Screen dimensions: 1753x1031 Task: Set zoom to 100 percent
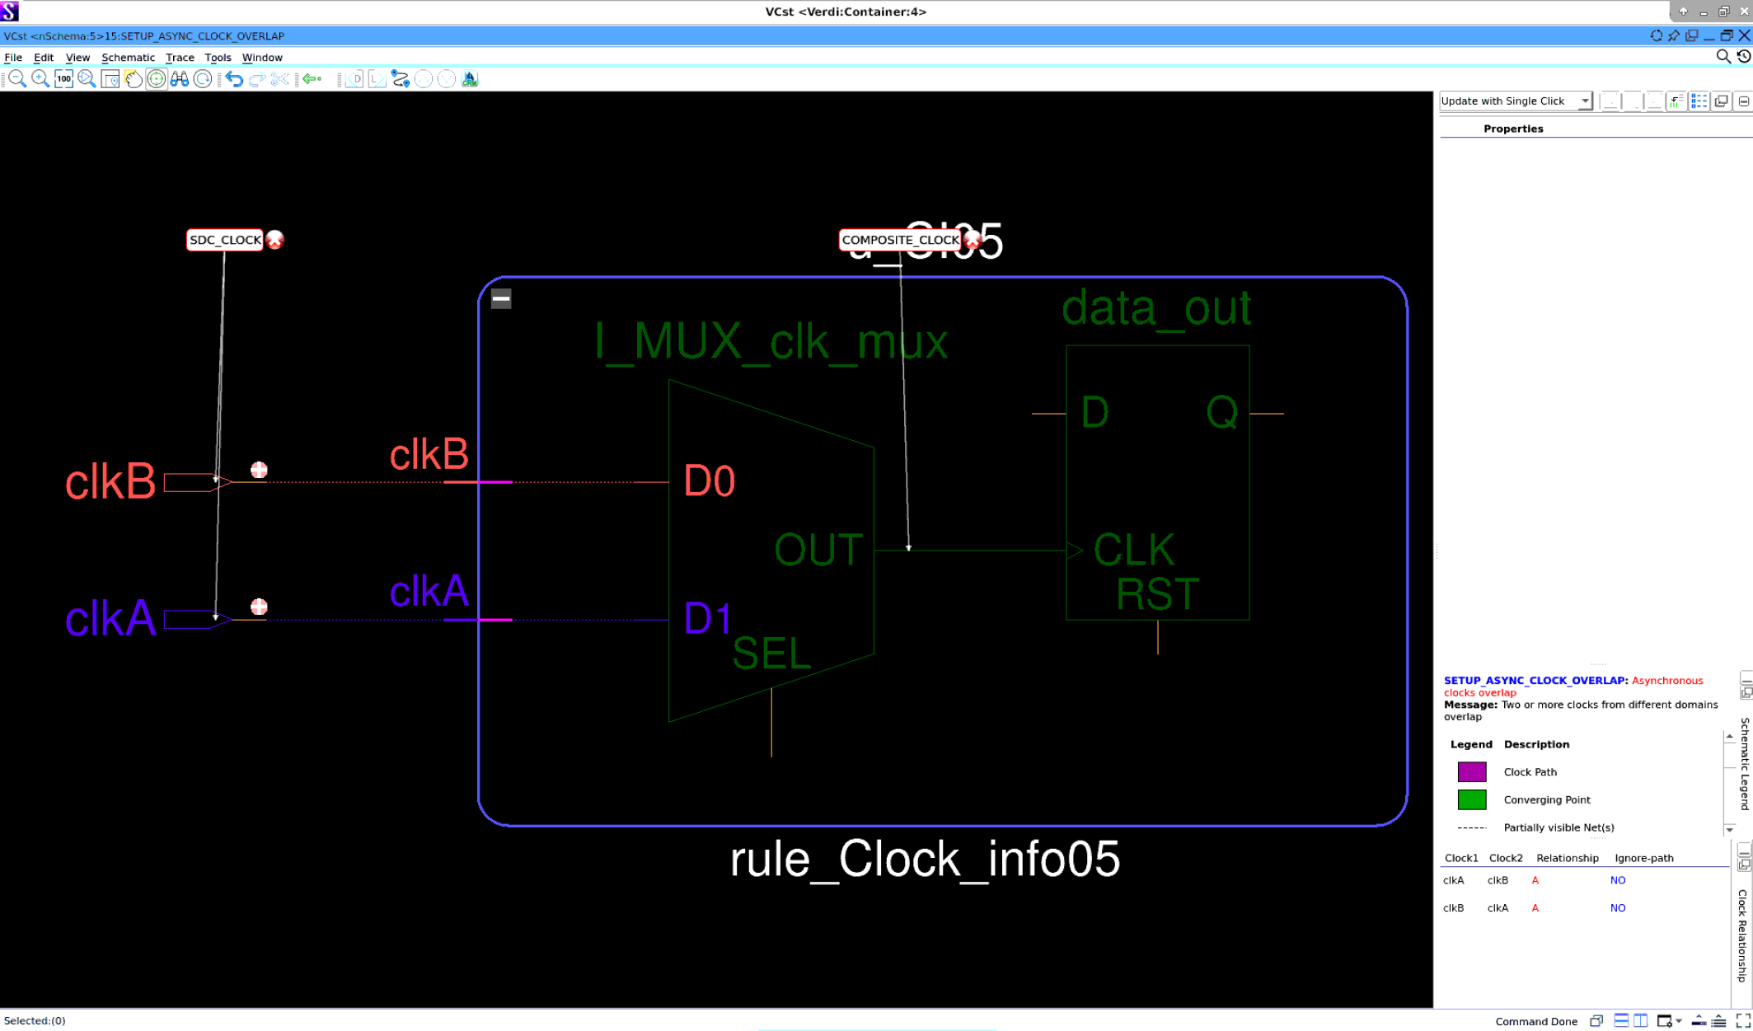coord(63,78)
